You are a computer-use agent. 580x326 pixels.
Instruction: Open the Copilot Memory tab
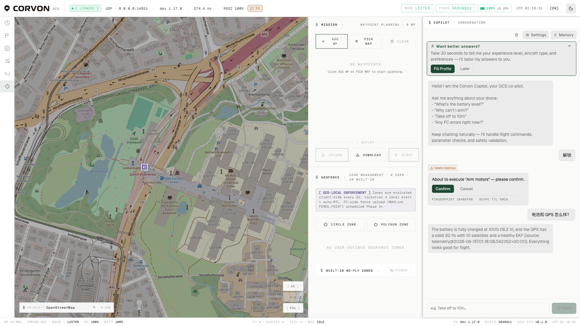[563, 35]
